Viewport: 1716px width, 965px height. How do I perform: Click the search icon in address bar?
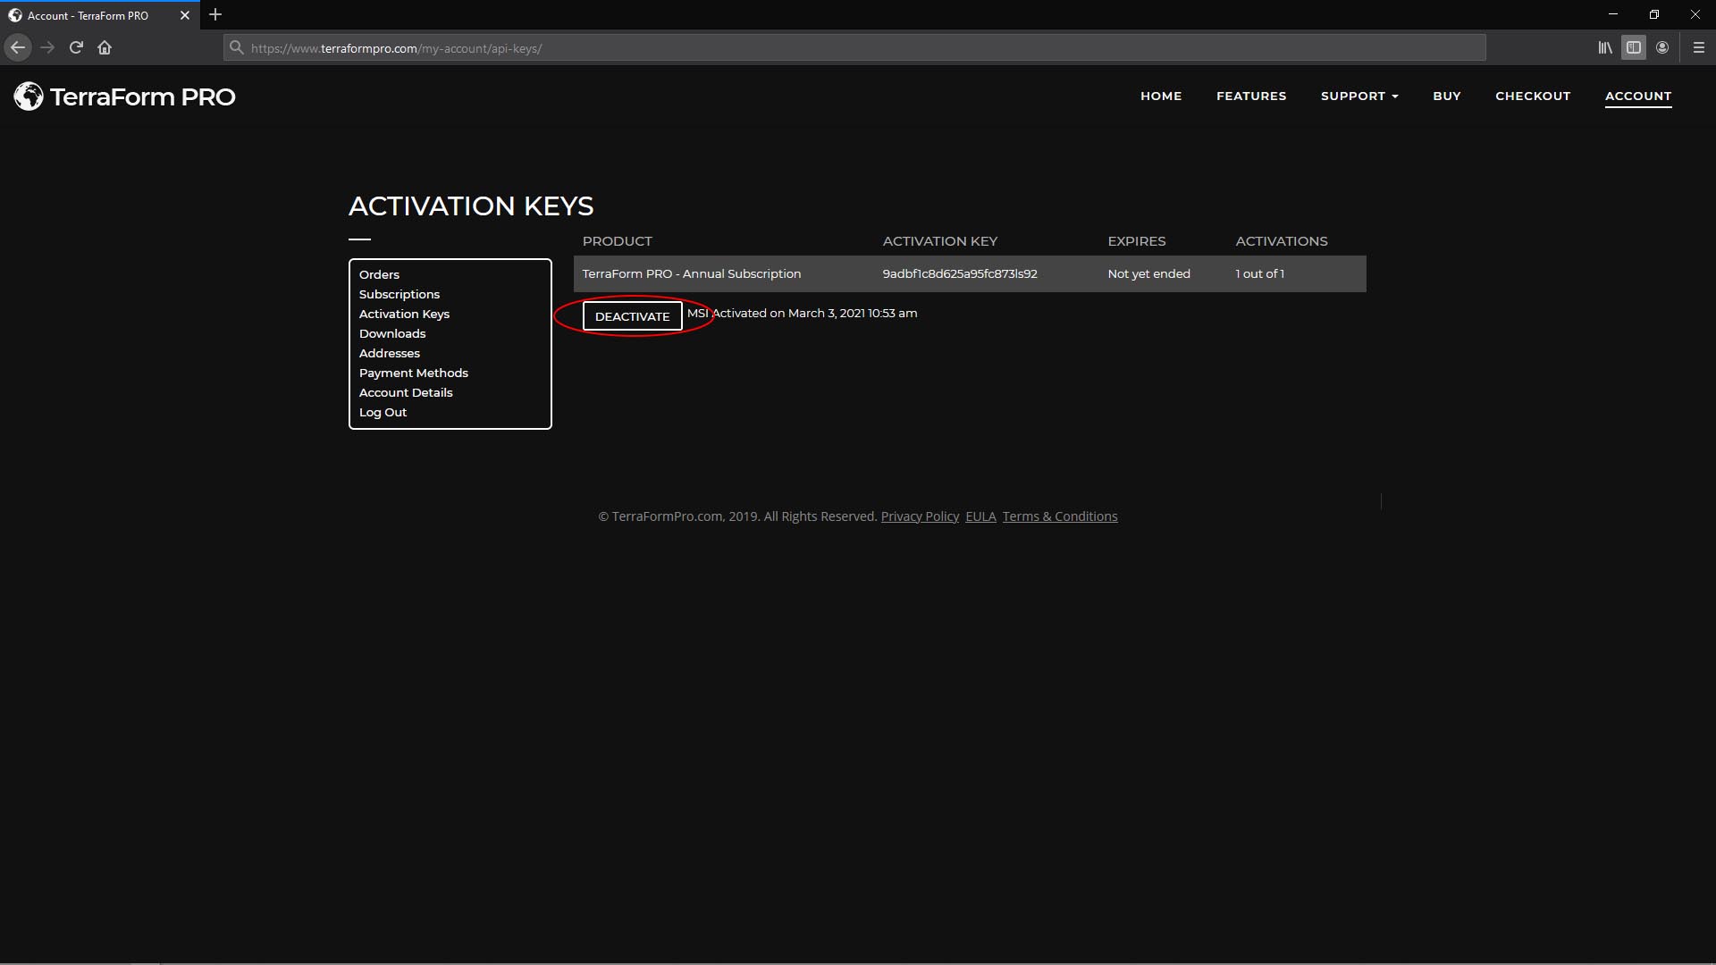pyautogui.click(x=236, y=47)
